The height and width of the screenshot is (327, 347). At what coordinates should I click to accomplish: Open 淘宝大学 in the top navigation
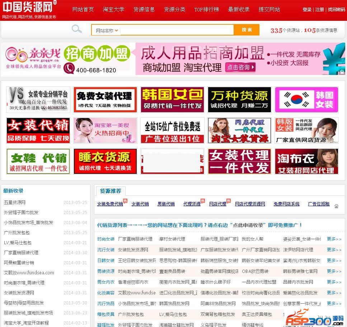113,10
